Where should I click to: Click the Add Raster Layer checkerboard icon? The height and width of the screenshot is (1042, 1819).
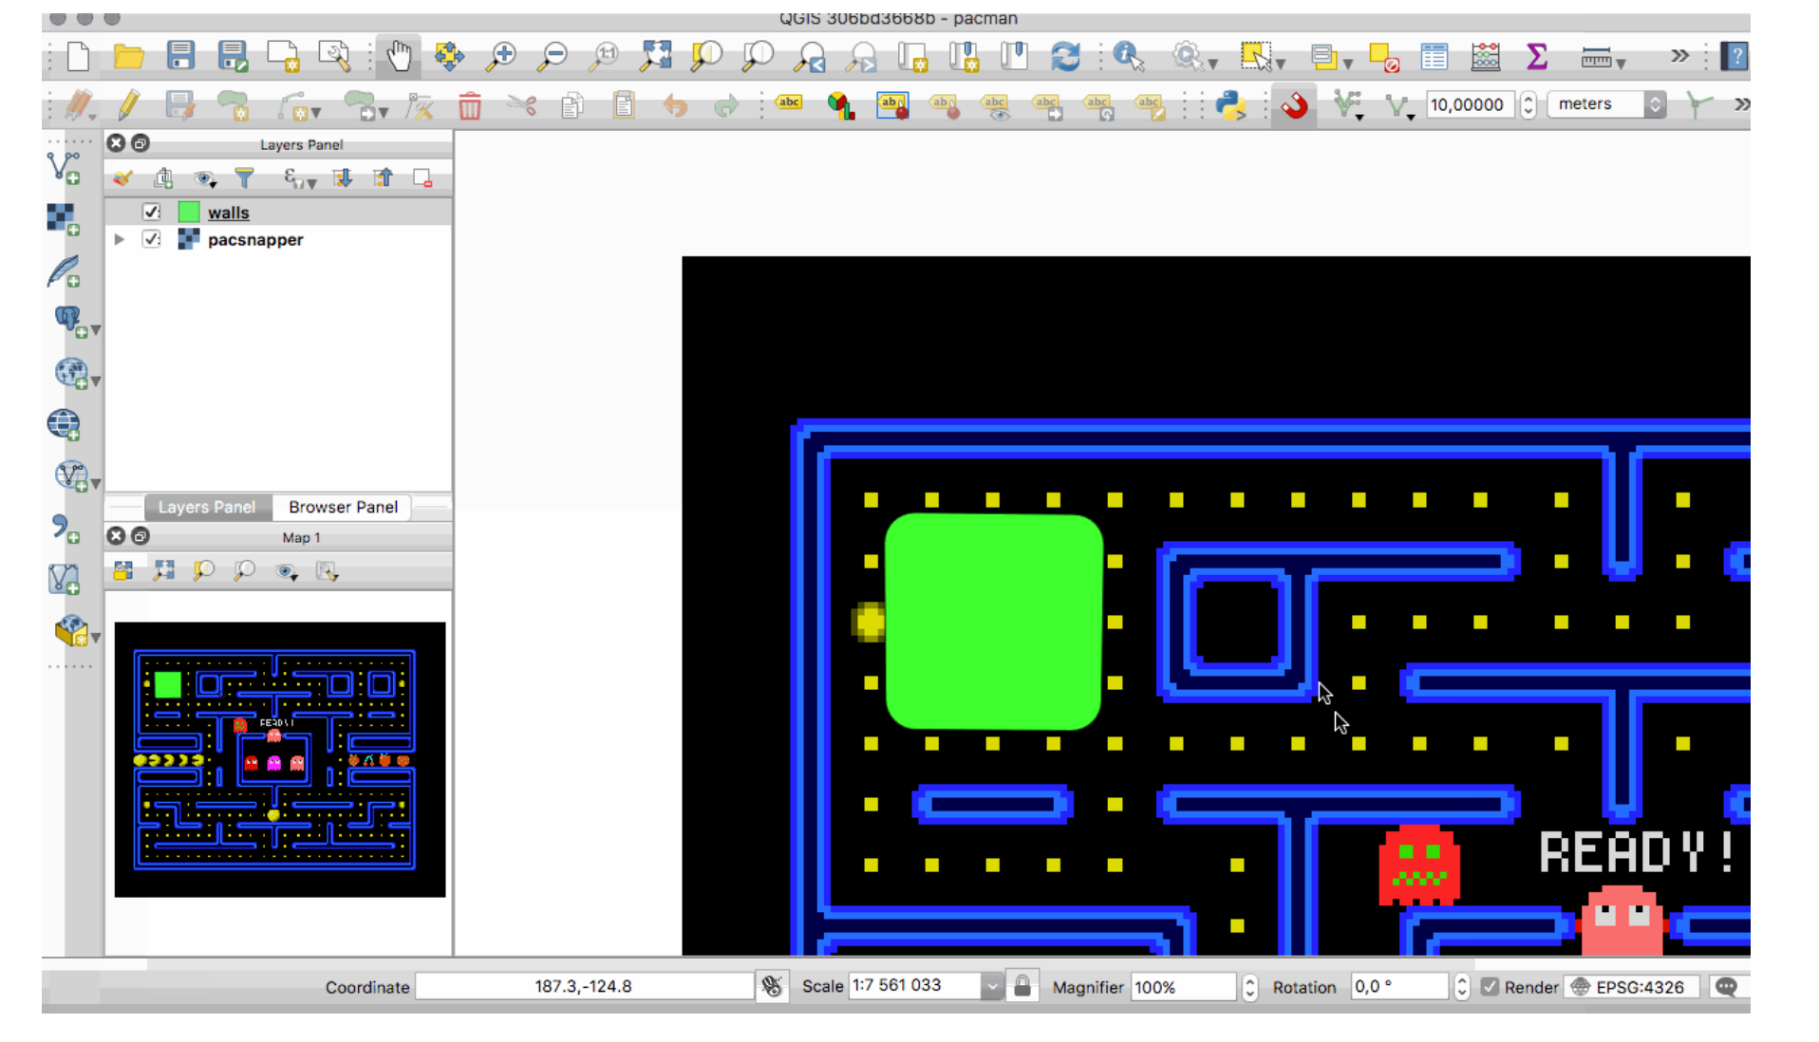click(64, 219)
